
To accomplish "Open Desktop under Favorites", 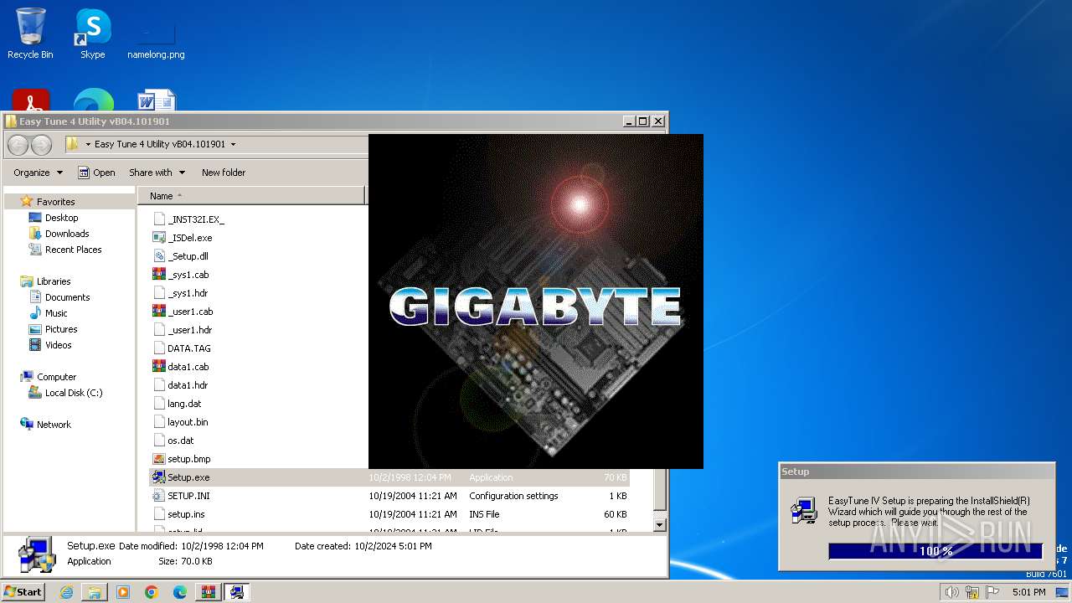I will pyautogui.click(x=61, y=218).
